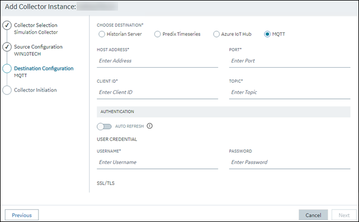Toggle the Auto Refresh switch
The width and height of the screenshot is (359, 222).
pos(104,126)
